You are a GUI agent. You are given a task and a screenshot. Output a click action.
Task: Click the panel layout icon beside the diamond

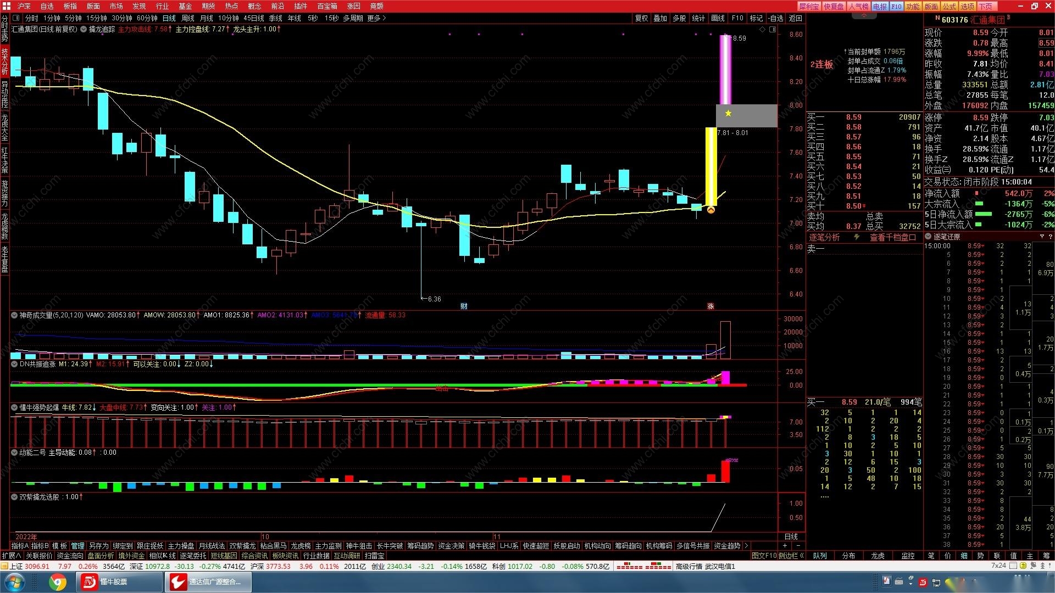773,30
